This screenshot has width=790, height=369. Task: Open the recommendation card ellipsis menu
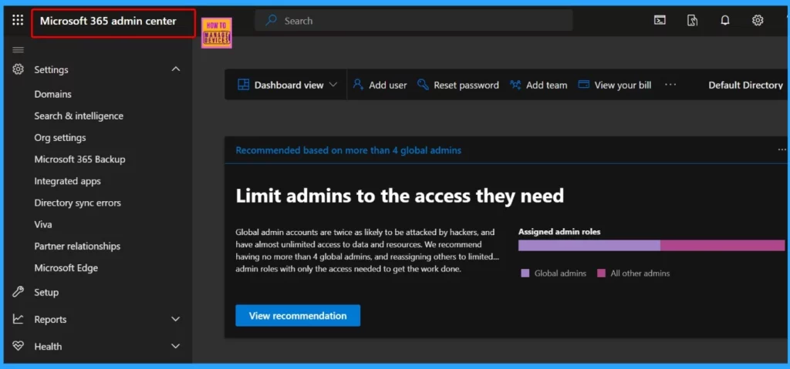click(x=782, y=150)
